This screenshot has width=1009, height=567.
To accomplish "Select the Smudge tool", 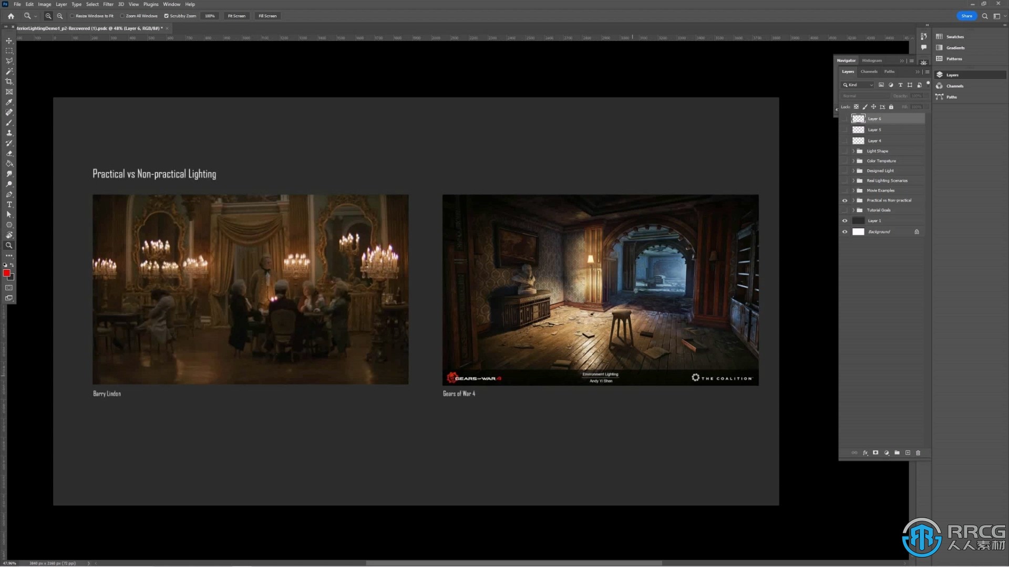I will pyautogui.click(x=9, y=174).
